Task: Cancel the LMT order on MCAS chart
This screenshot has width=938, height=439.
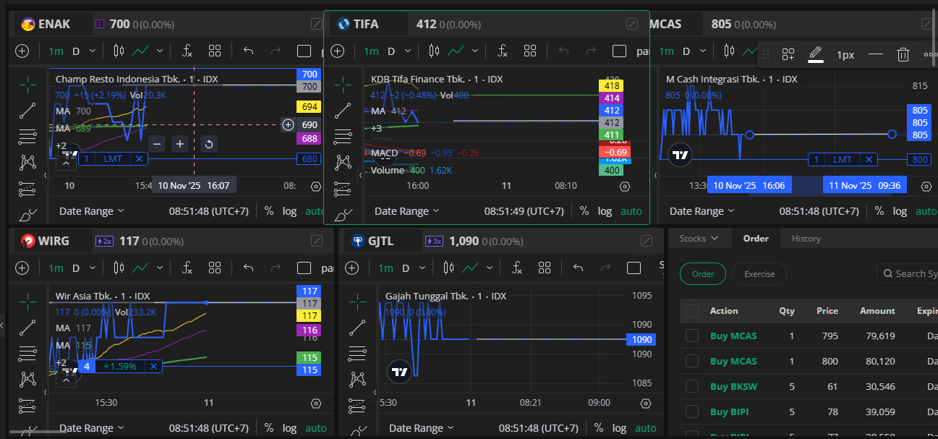Action: coord(869,159)
